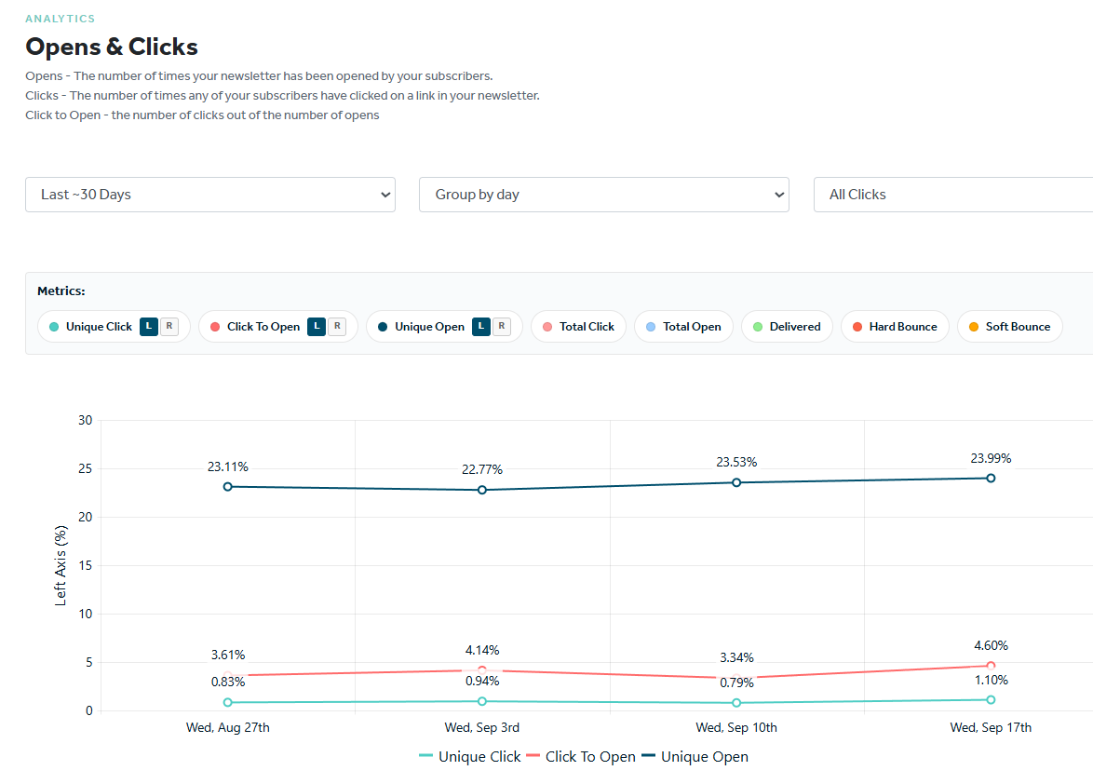Enable the Total Open metric
This screenshot has width=1093, height=784.
pos(683,326)
